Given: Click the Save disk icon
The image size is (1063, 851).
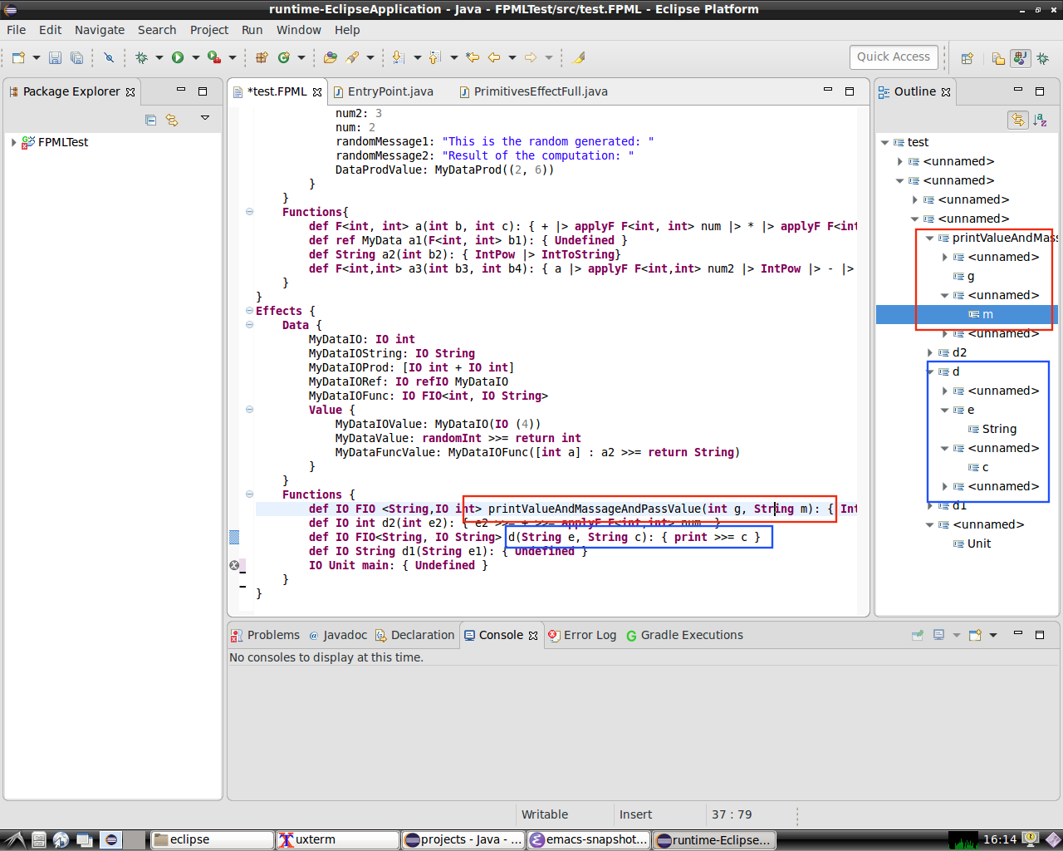Looking at the screenshot, I should [x=55, y=57].
